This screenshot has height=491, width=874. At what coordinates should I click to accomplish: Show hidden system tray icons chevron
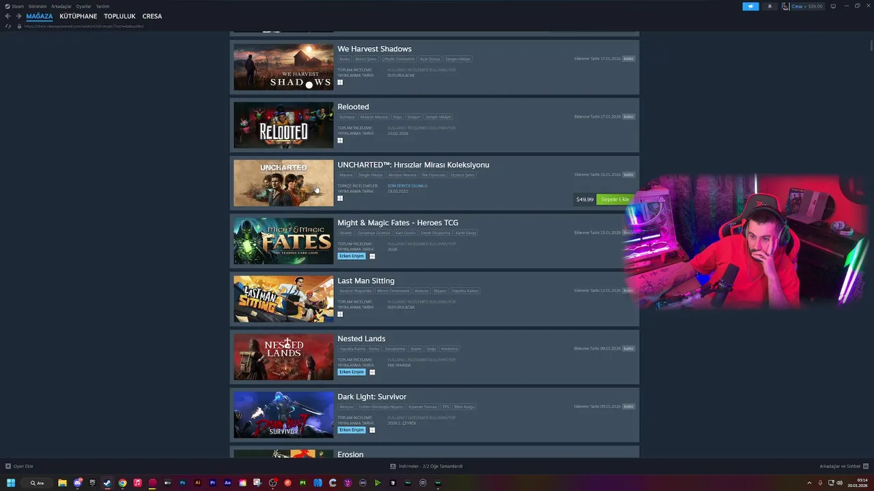pyautogui.click(x=809, y=483)
